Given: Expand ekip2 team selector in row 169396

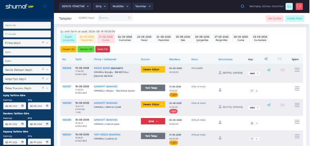Looking at the screenshot, I should 254,108.
